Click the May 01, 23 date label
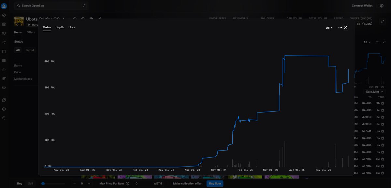This screenshot has height=188, width=391. tap(61, 170)
